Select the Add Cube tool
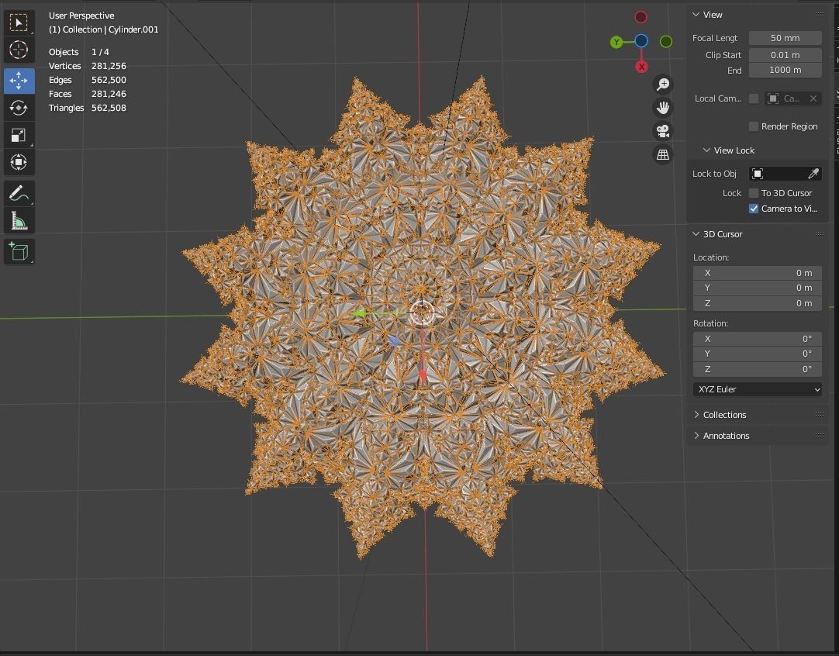 19,251
